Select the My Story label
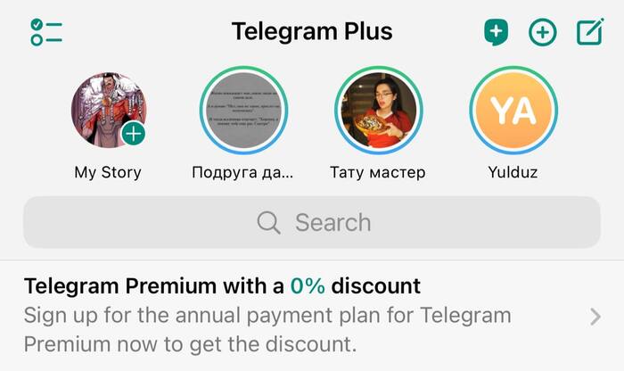Viewport: 624px width, 371px height. pyautogui.click(x=108, y=172)
